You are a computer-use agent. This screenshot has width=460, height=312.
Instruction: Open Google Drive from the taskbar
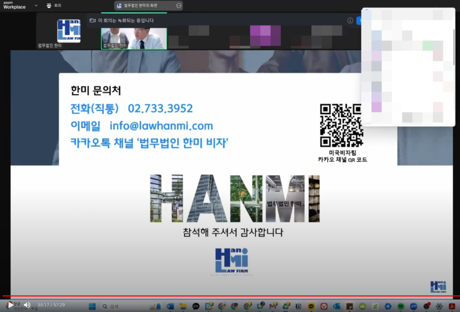(286, 306)
